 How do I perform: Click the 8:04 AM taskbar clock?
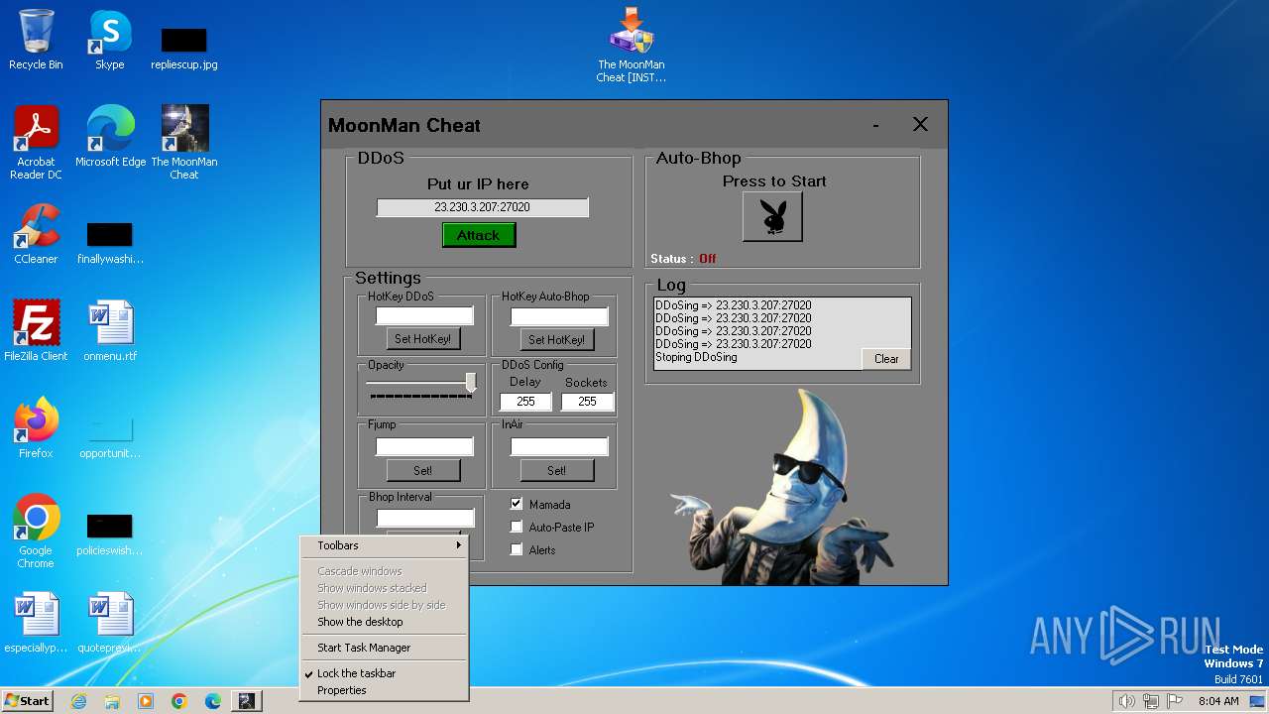1218,701
